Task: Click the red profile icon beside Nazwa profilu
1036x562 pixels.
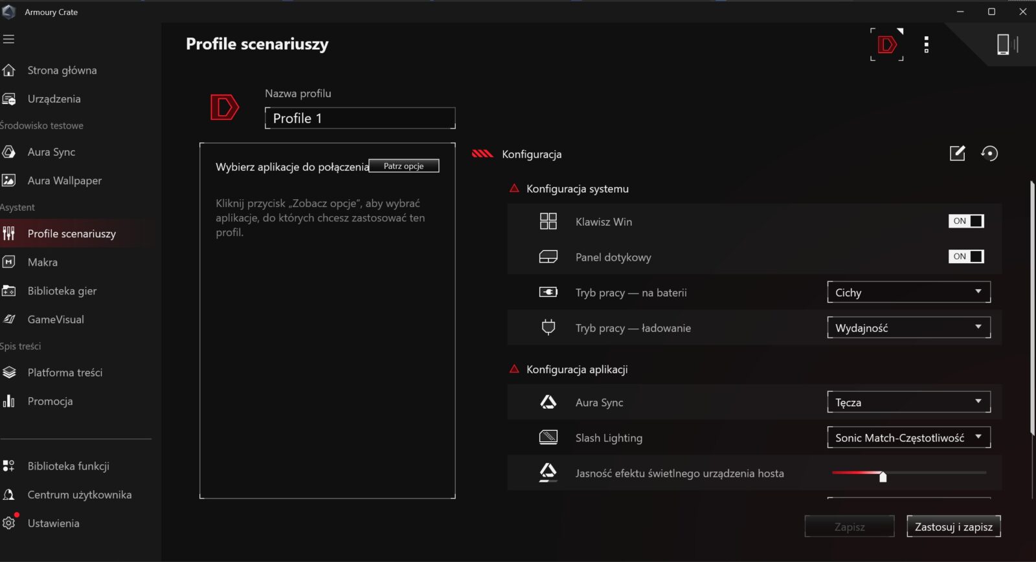Action: 224,107
